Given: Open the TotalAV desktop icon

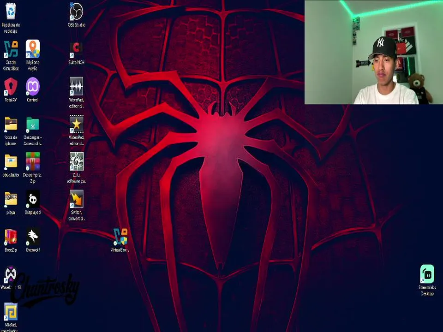Looking at the screenshot, I should point(11,87).
